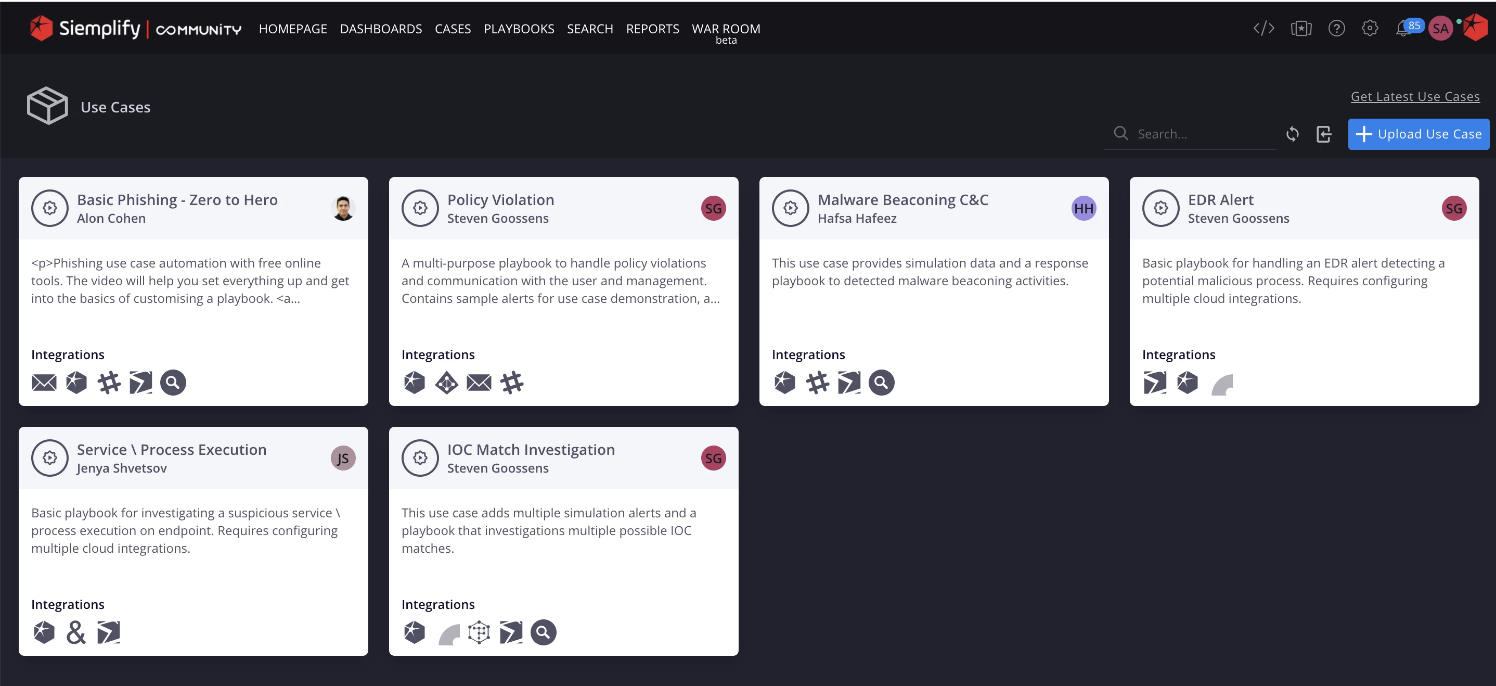The width and height of the screenshot is (1496, 686).
Task: Open PLAYBOOKS menu item
Action: click(x=519, y=29)
